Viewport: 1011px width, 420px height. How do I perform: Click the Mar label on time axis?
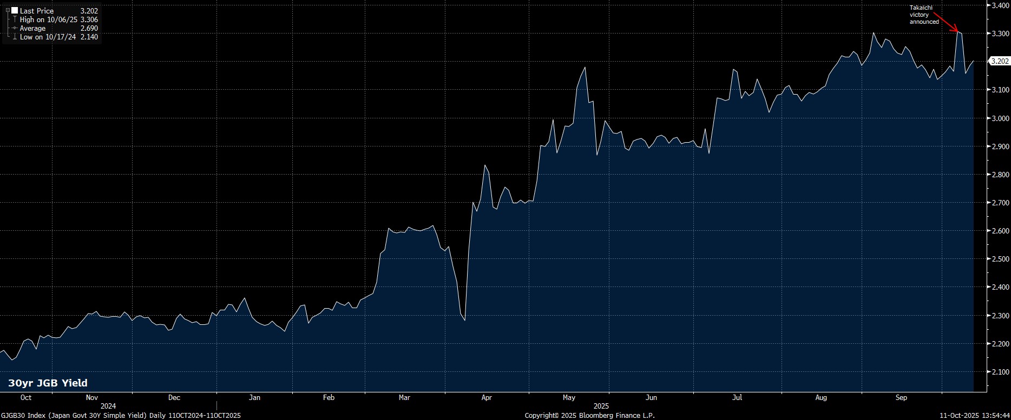pyautogui.click(x=404, y=397)
